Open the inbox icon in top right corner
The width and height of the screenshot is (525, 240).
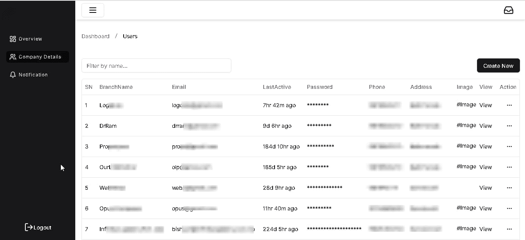[509, 10]
